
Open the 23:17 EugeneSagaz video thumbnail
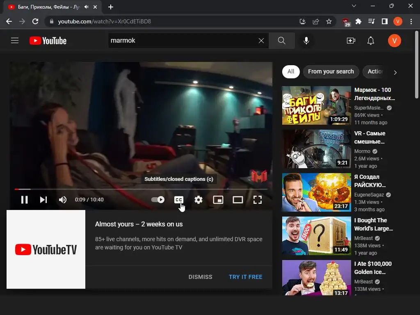(x=316, y=192)
